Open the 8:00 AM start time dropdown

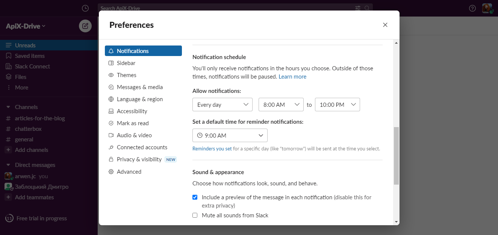[281, 105]
